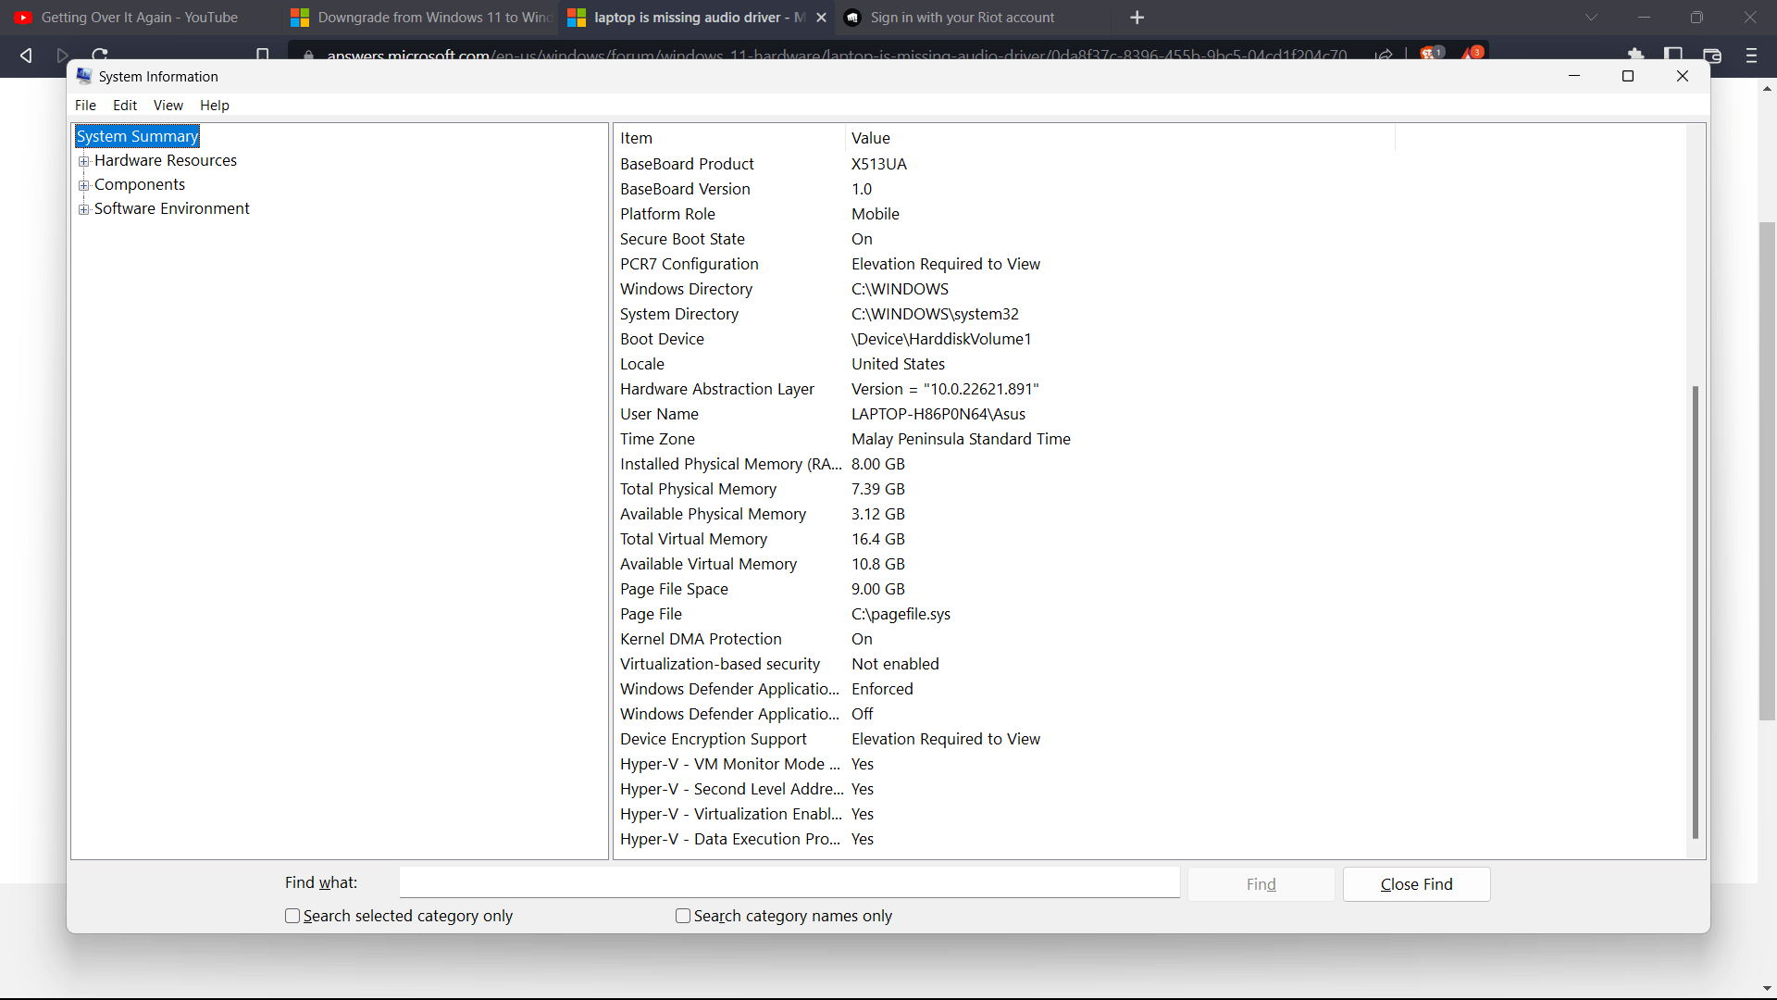
Task: Select the Secure Boot State row
Action: coord(1149,239)
